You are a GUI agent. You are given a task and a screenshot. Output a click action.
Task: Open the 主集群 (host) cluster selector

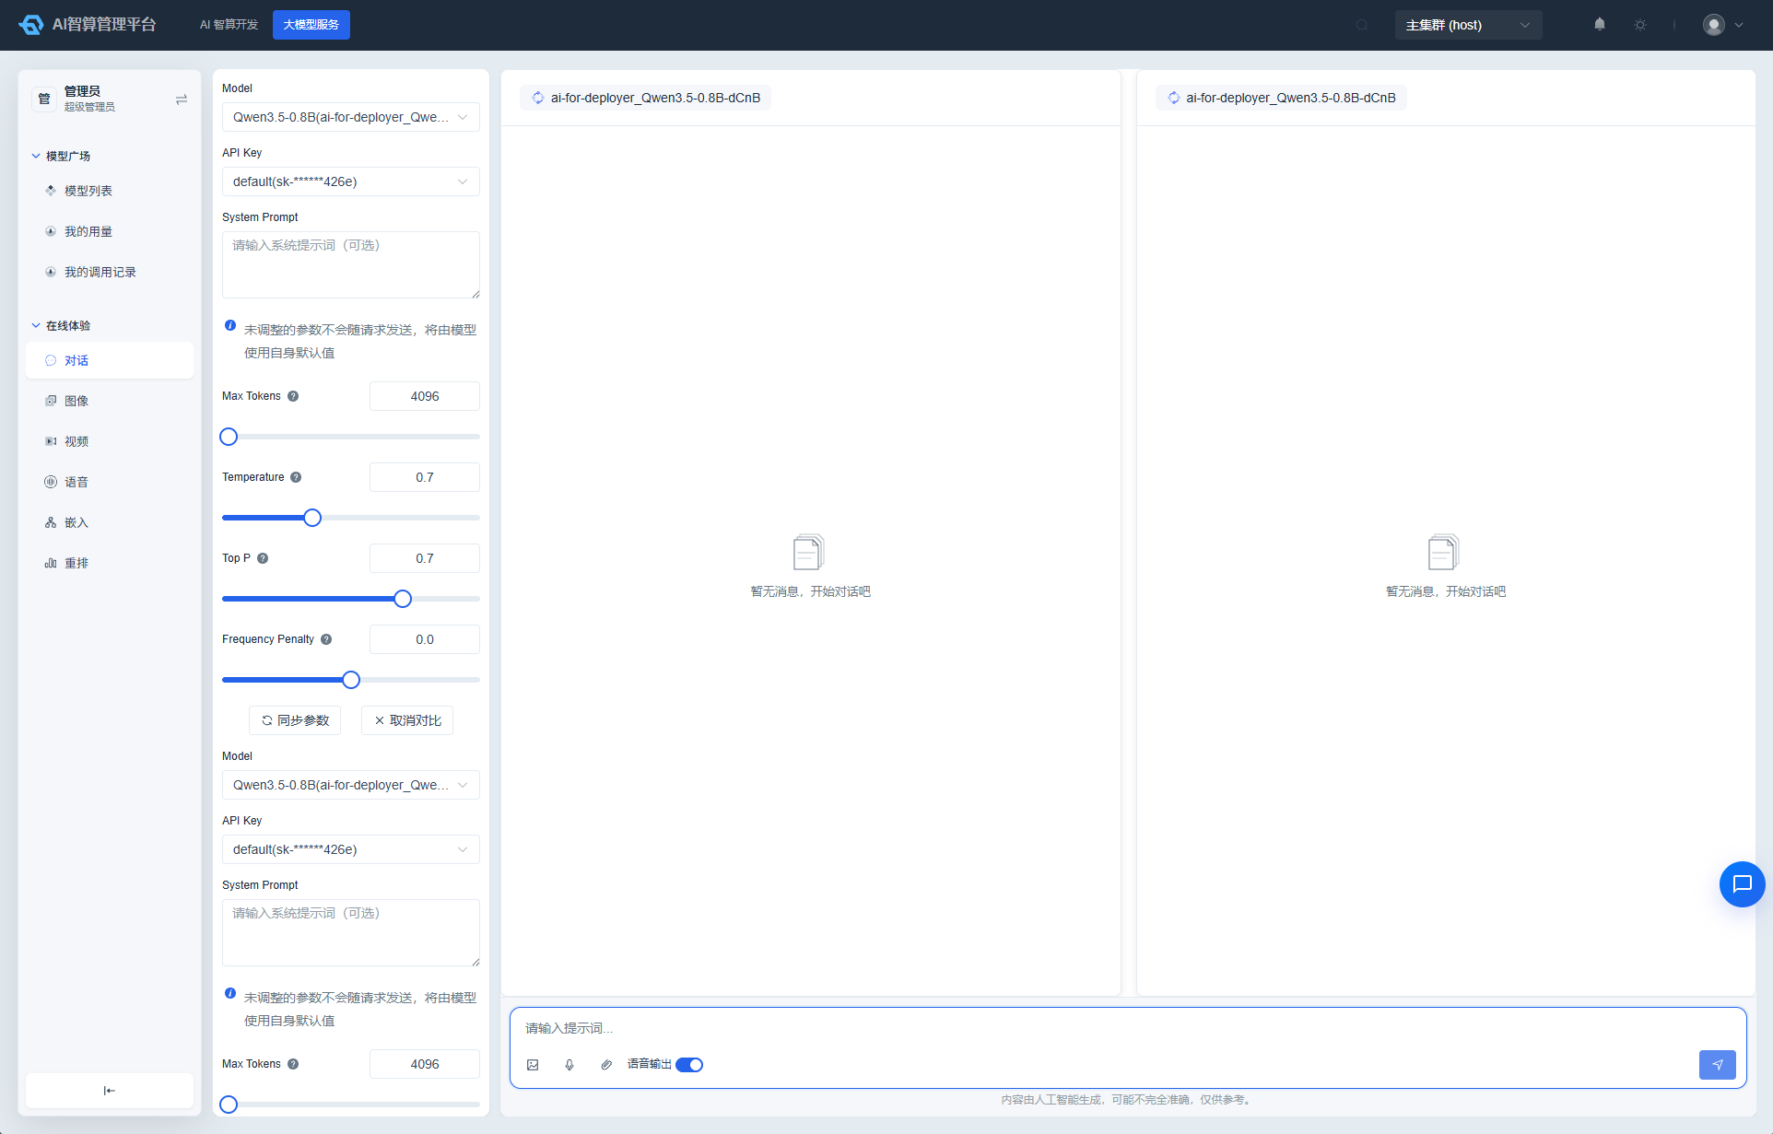tap(1469, 25)
